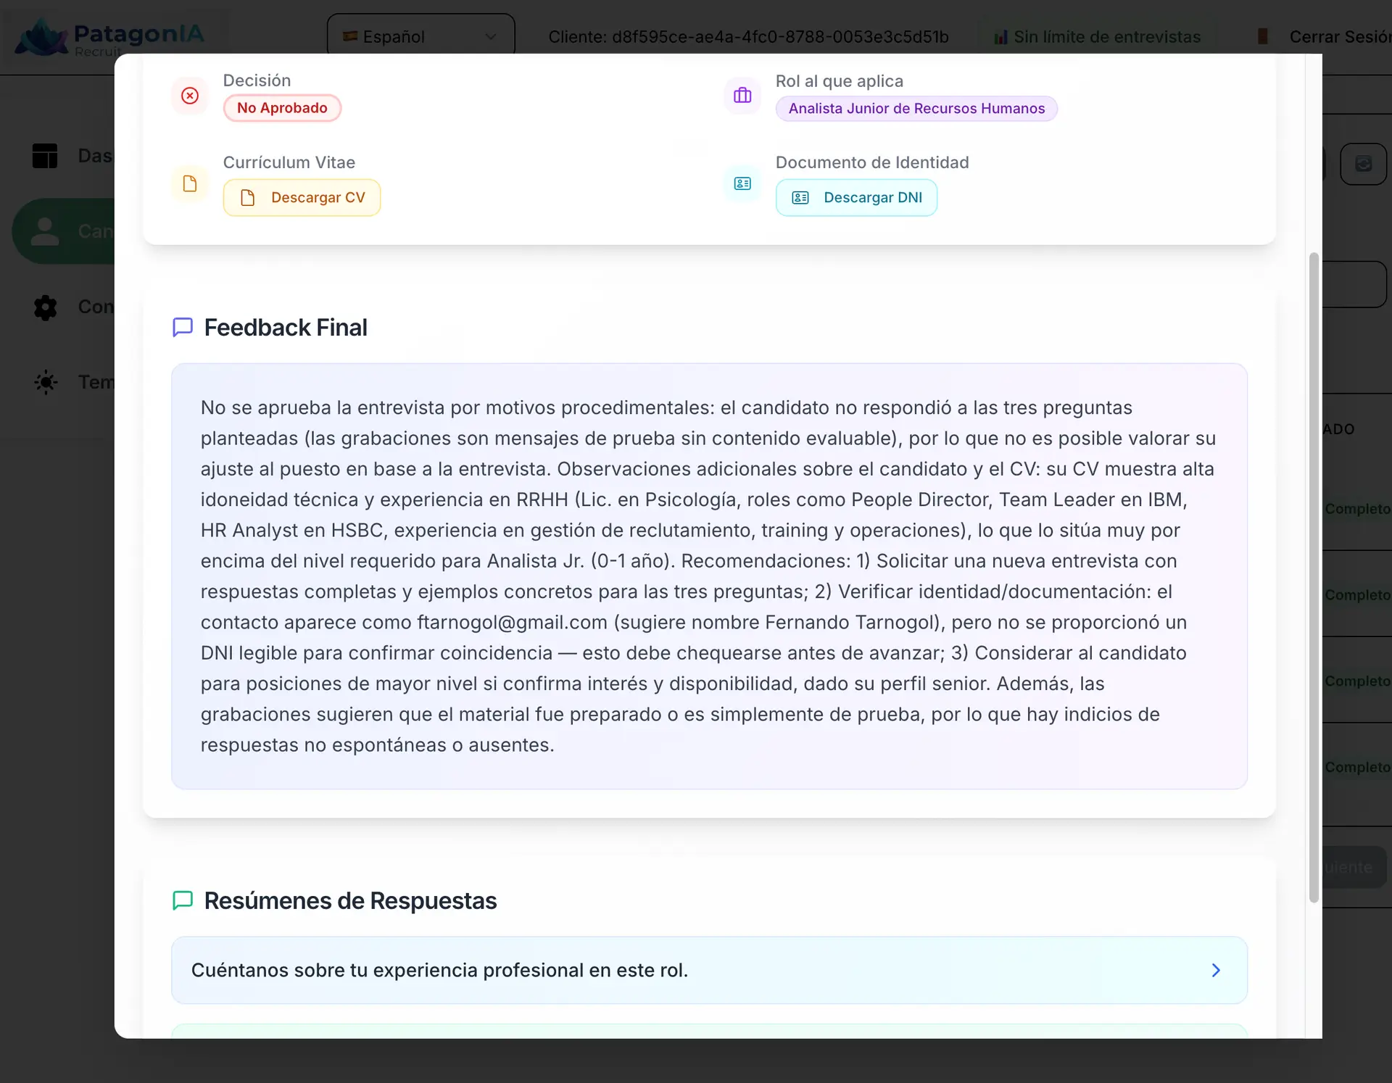Open the Dashboard sidebar icon
1392x1083 pixels.
[45, 156]
